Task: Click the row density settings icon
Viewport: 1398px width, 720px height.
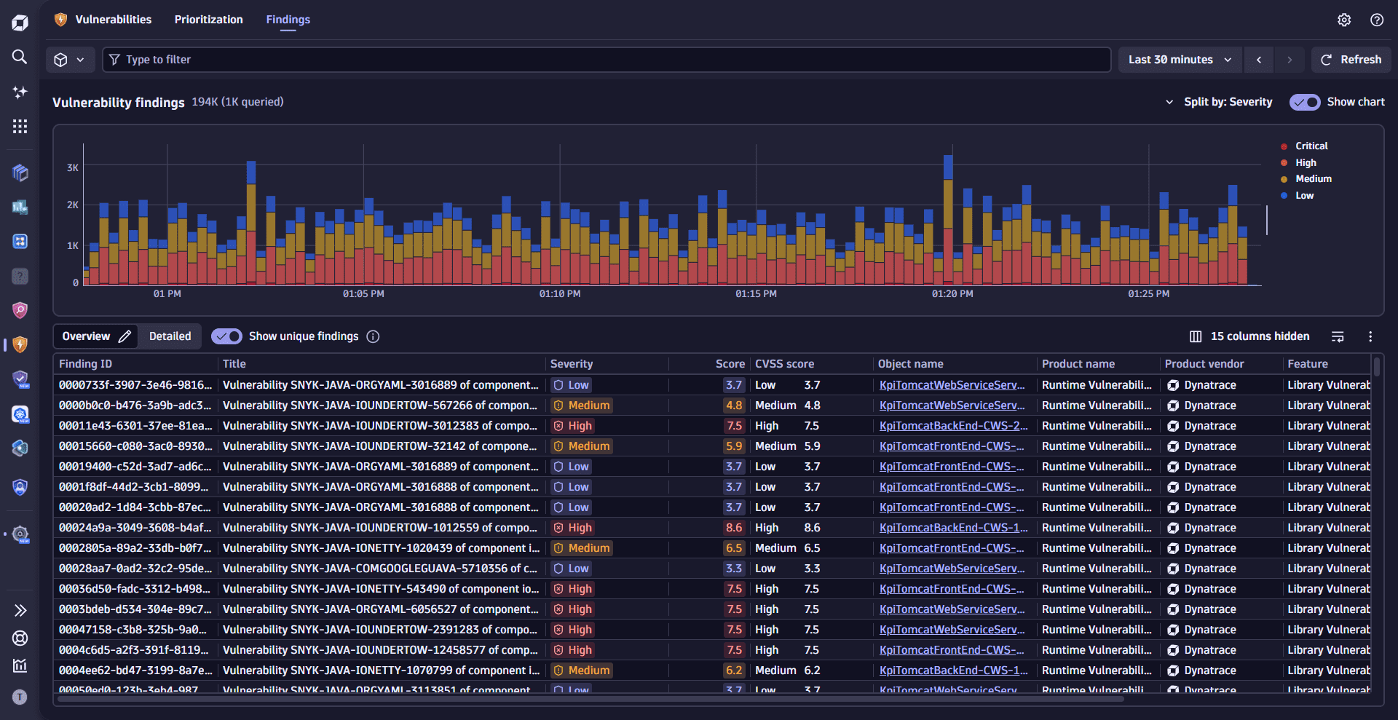Action: point(1338,336)
